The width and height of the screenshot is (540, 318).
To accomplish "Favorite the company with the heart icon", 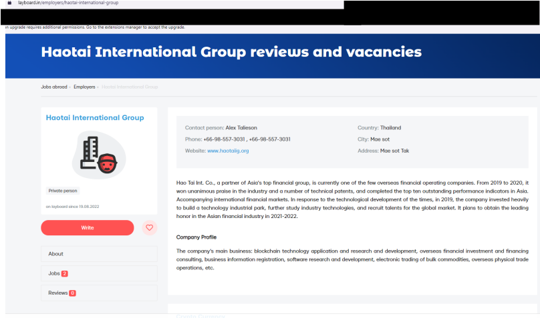I will [x=149, y=228].
